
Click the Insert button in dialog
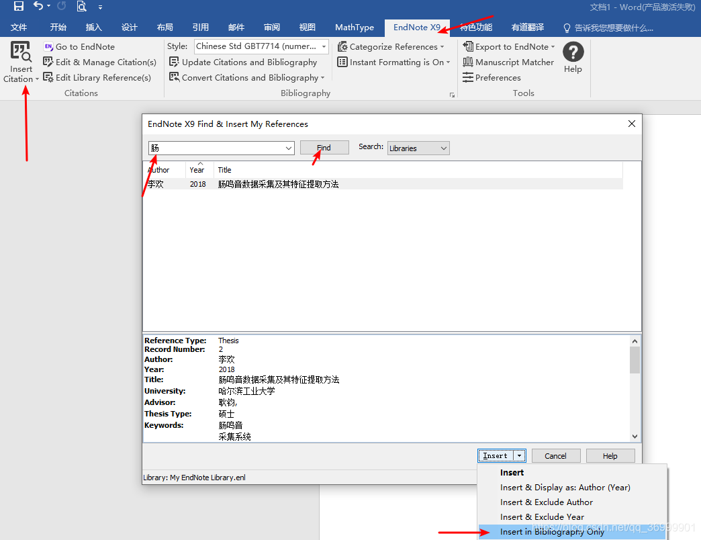click(496, 455)
